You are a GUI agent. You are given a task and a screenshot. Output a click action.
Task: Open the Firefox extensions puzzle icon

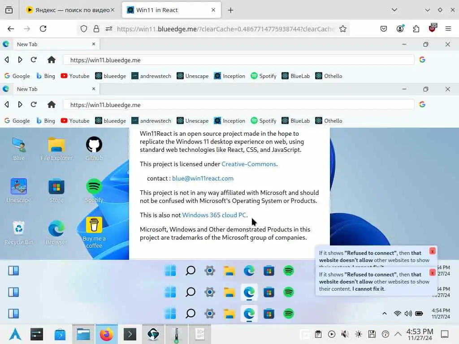click(416, 29)
